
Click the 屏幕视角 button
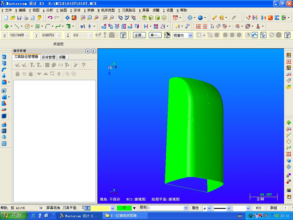tap(53, 208)
